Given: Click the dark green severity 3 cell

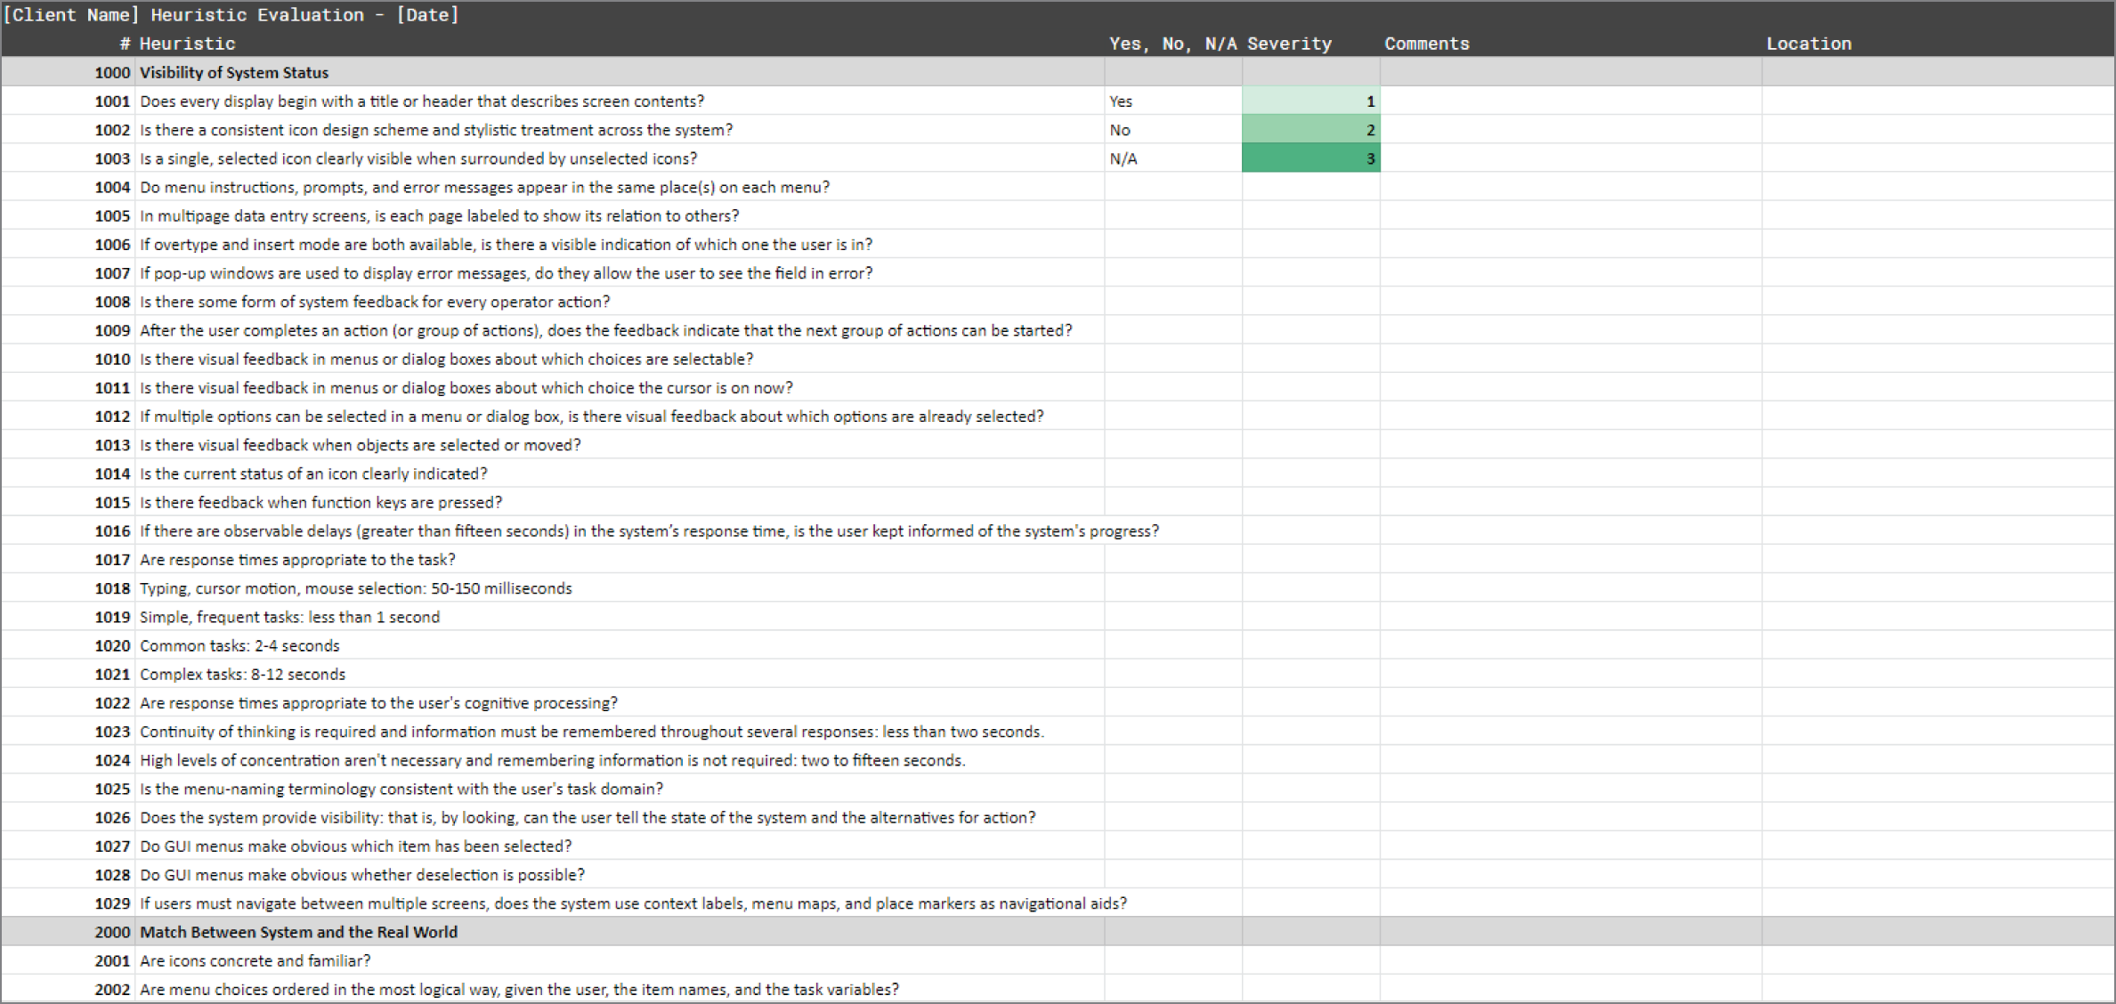Looking at the screenshot, I should click(1310, 158).
